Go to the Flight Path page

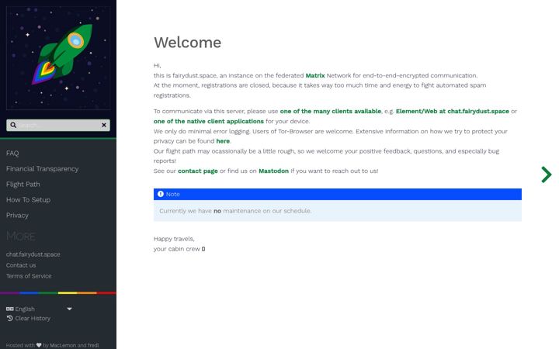(x=23, y=184)
